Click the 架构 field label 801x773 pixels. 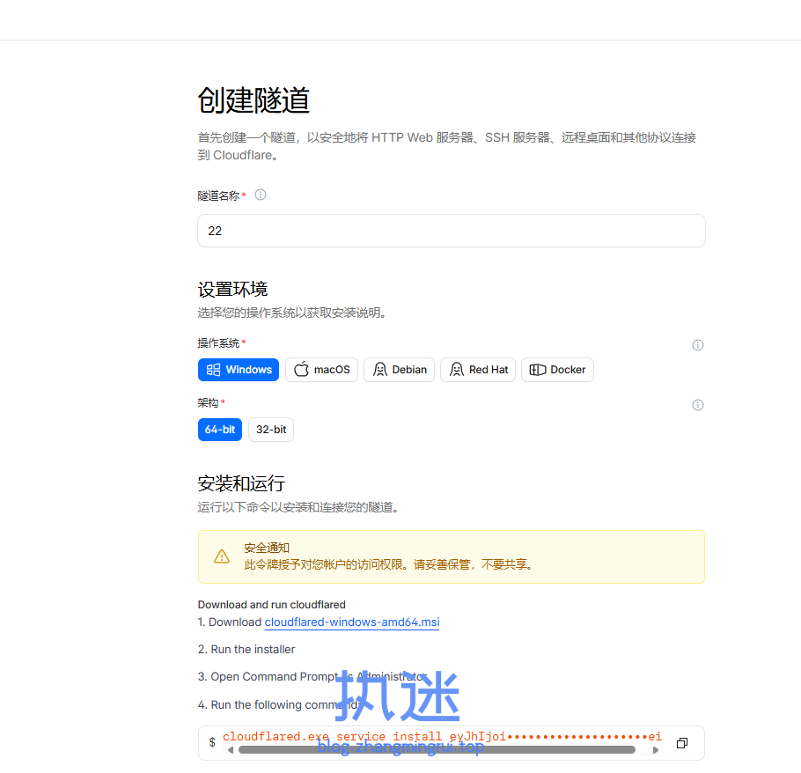(208, 402)
